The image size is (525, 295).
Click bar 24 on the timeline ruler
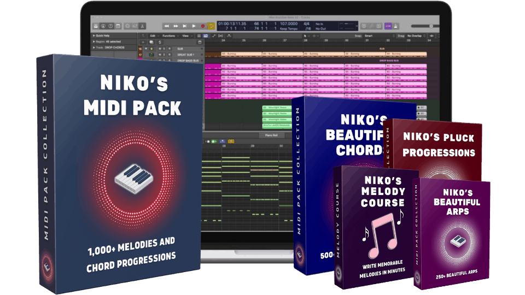coord(223,40)
